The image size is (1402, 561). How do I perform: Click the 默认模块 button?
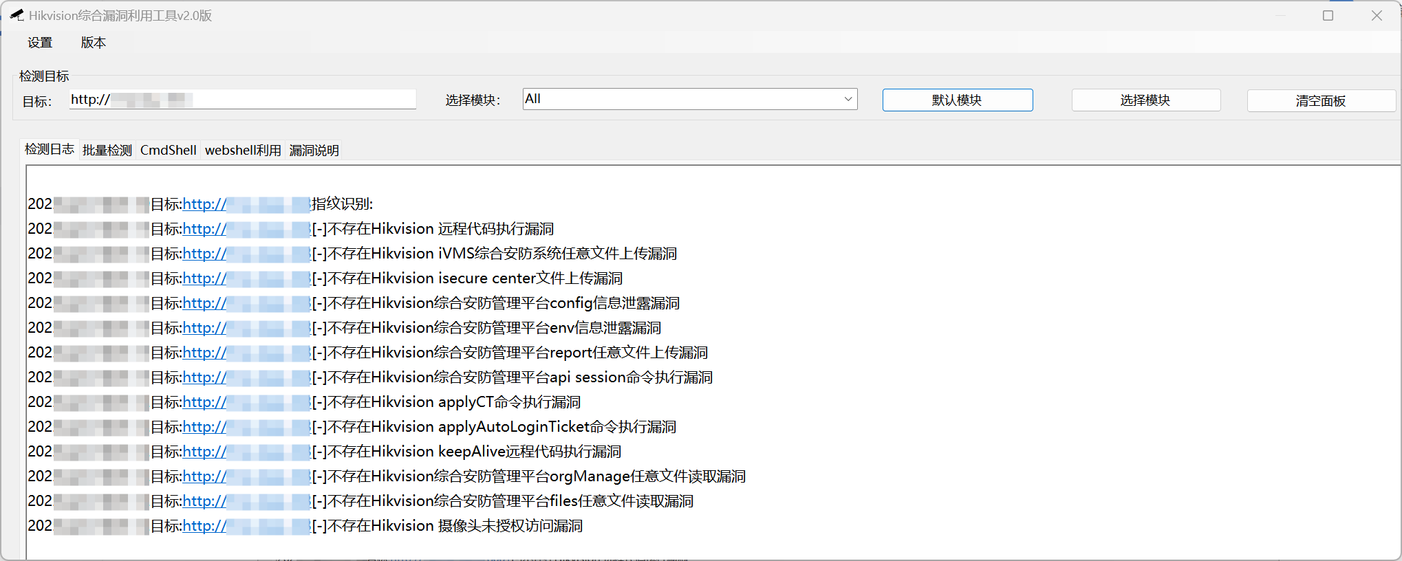958,100
